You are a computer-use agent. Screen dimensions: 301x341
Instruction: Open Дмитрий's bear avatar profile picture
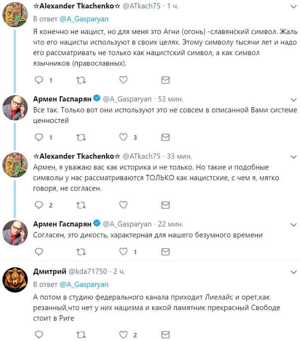(15, 280)
